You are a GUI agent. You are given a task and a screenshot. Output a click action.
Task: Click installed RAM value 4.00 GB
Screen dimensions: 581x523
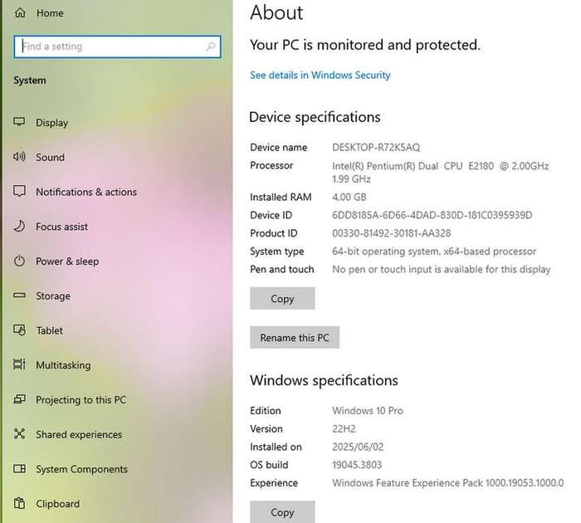[349, 197]
